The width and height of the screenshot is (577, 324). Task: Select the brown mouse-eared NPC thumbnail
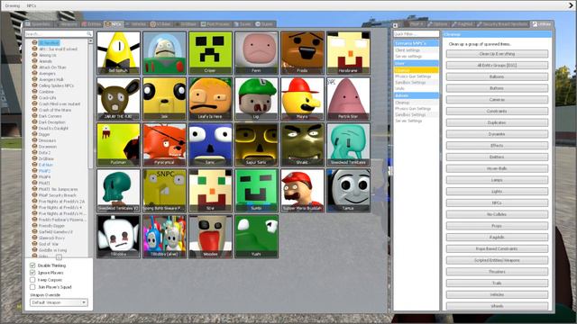point(118,99)
